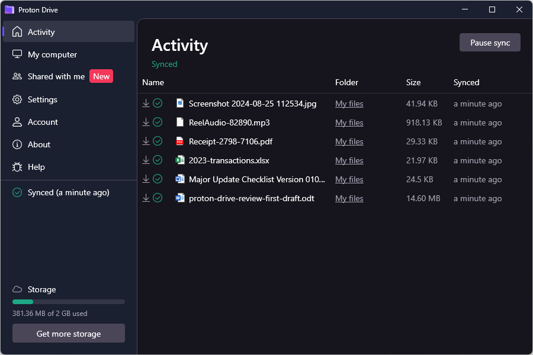
Task: Click the Pause sync button
Action: [490, 43]
